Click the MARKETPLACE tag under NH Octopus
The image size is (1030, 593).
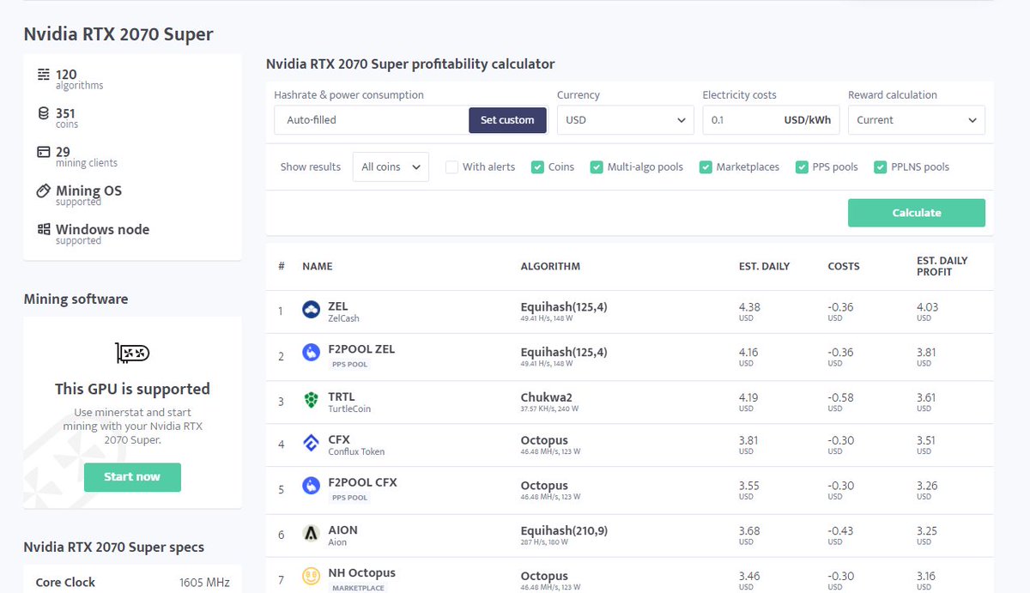358,588
